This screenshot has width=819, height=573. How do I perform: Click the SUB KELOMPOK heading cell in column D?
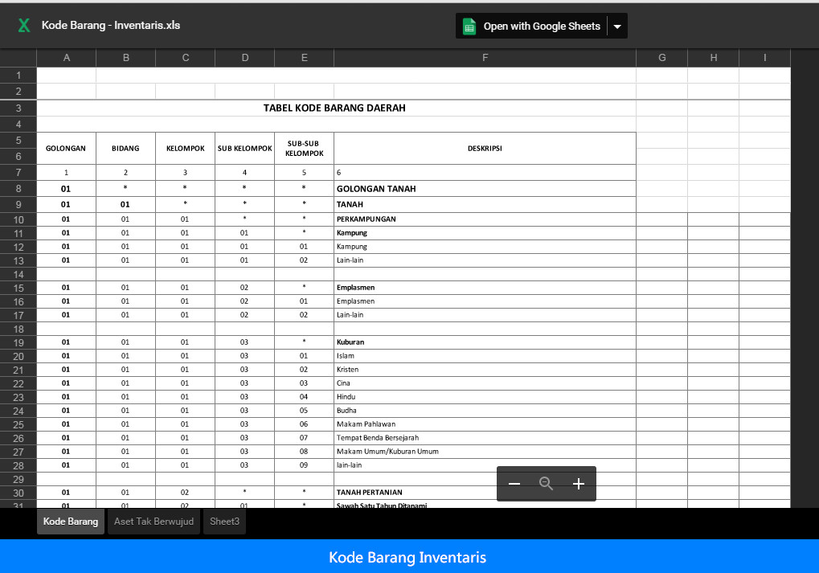click(x=245, y=149)
